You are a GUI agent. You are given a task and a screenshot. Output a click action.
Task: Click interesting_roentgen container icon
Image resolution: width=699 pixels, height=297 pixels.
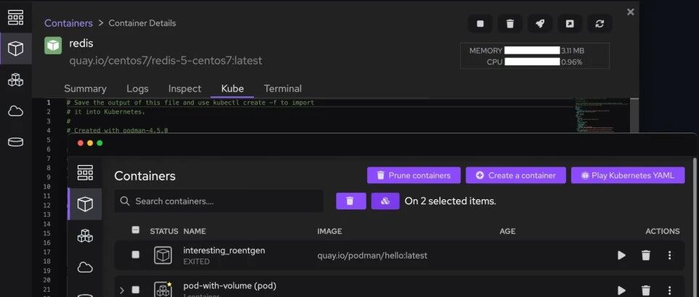coord(163,255)
